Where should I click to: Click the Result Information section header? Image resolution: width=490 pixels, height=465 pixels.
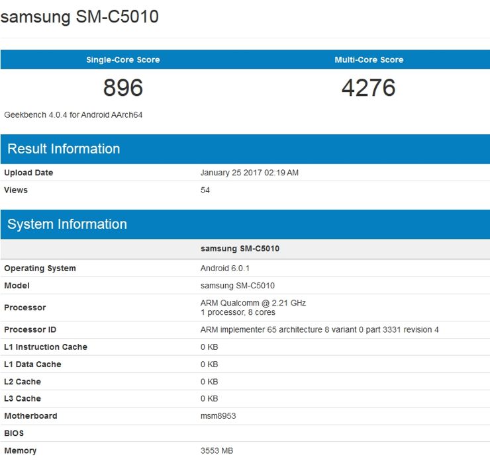64,149
